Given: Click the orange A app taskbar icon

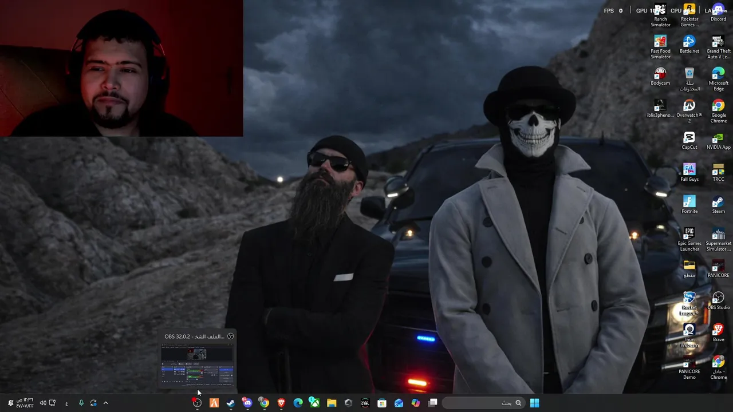Looking at the screenshot, I should pyautogui.click(x=214, y=403).
